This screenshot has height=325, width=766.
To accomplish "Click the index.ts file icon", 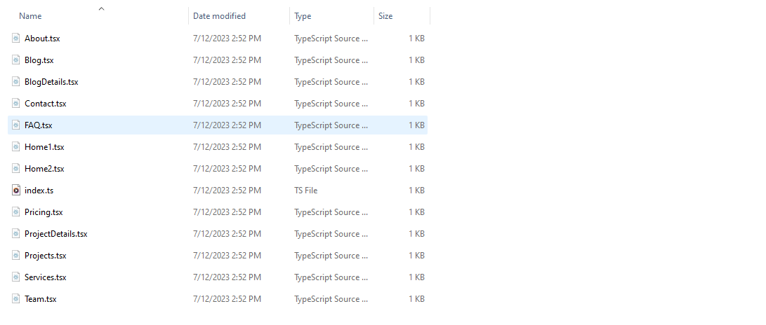I will [x=16, y=190].
